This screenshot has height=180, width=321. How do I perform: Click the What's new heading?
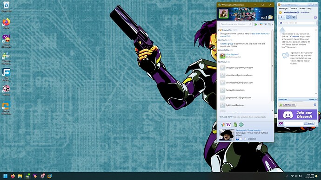226,117
